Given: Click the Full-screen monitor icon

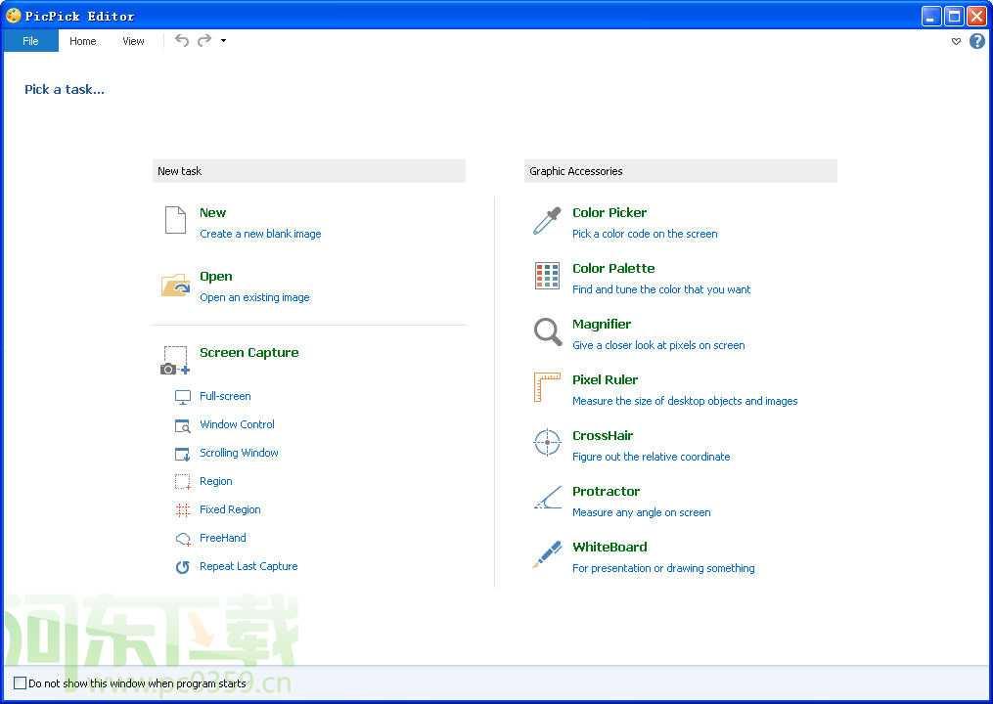Looking at the screenshot, I should pyautogui.click(x=182, y=397).
